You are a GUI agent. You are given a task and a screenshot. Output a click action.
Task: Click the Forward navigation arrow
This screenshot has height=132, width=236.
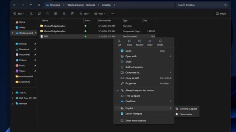click(22, 5)
